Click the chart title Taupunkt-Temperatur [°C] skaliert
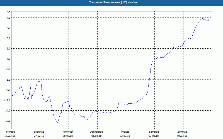 click(114, 3)
